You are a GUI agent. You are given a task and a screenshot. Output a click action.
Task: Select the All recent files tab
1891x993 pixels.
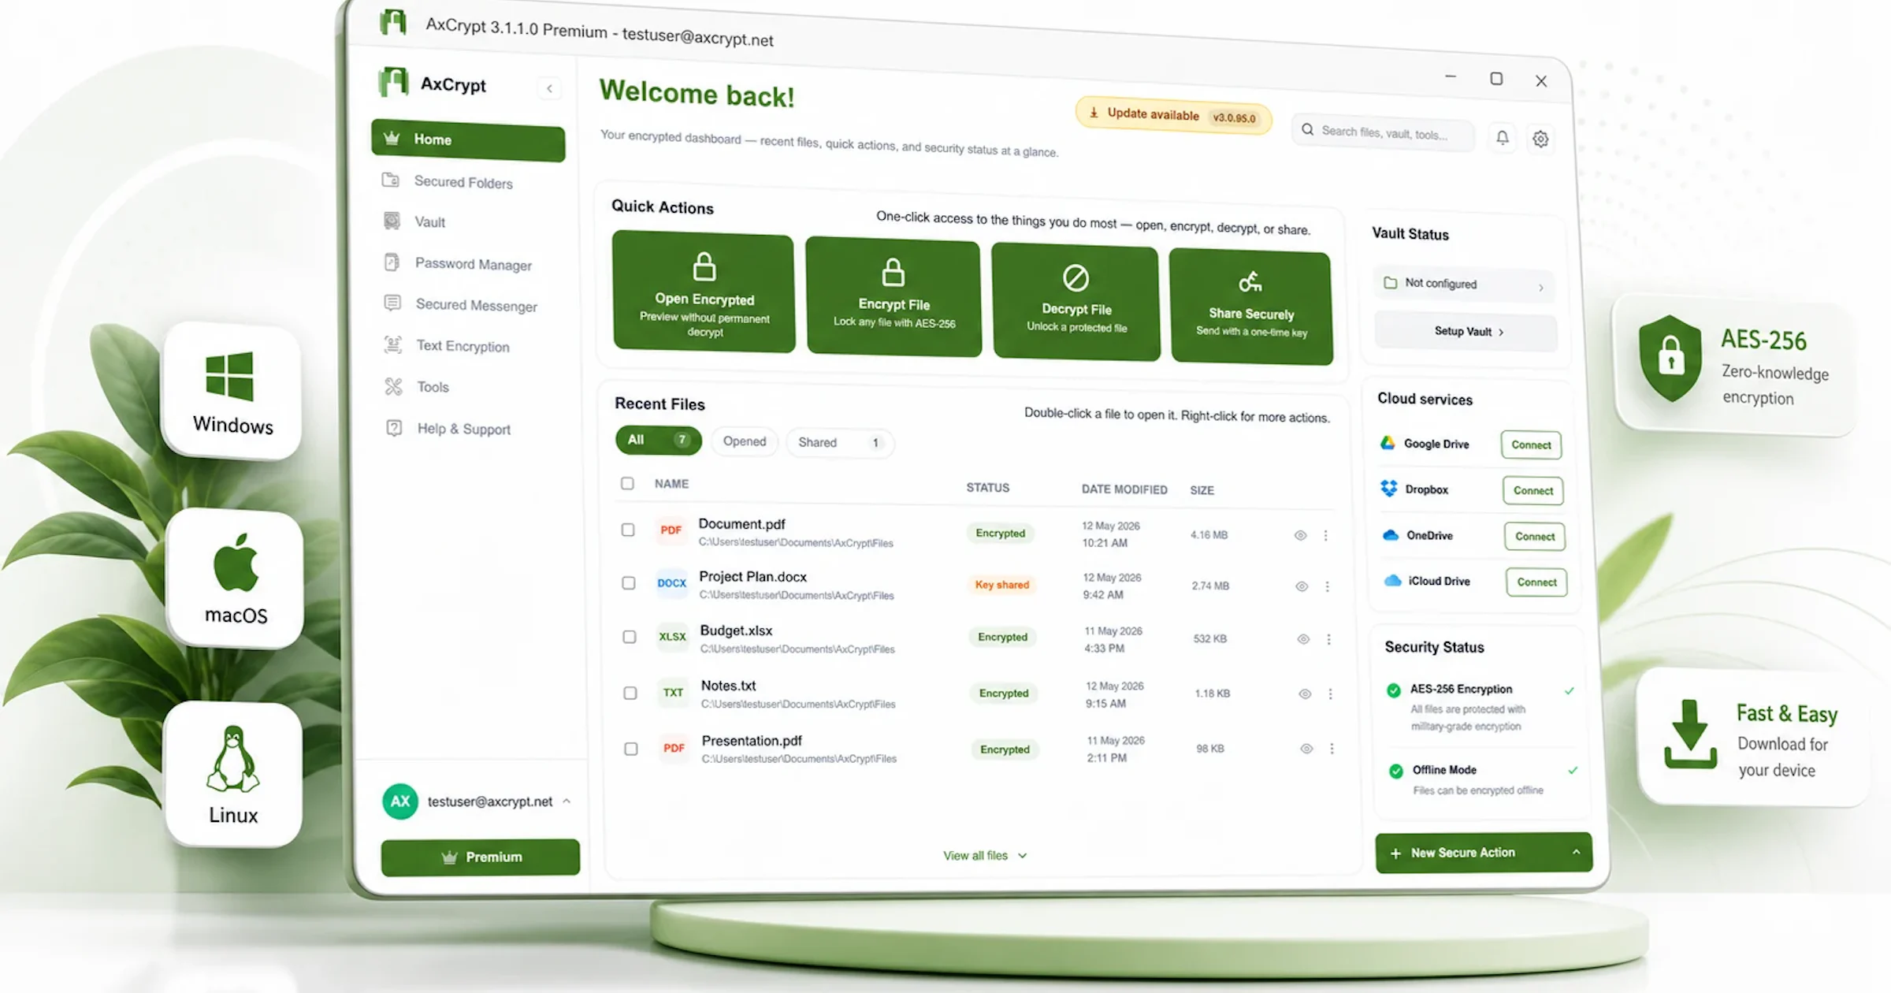click(659, 440)
